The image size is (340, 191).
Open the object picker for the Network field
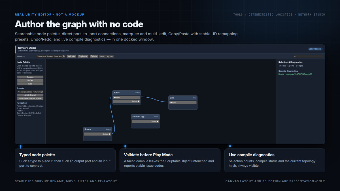pyautogui.click(x=64, y=56)
